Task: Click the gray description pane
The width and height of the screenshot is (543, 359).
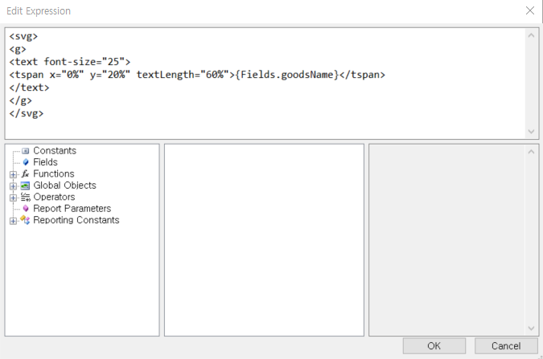Action: (x=446, y=240)
